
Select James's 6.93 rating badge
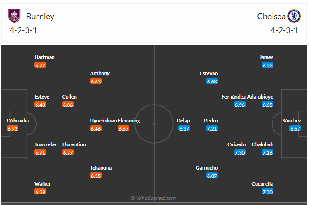pyautogui.click(x=267, y=66)
